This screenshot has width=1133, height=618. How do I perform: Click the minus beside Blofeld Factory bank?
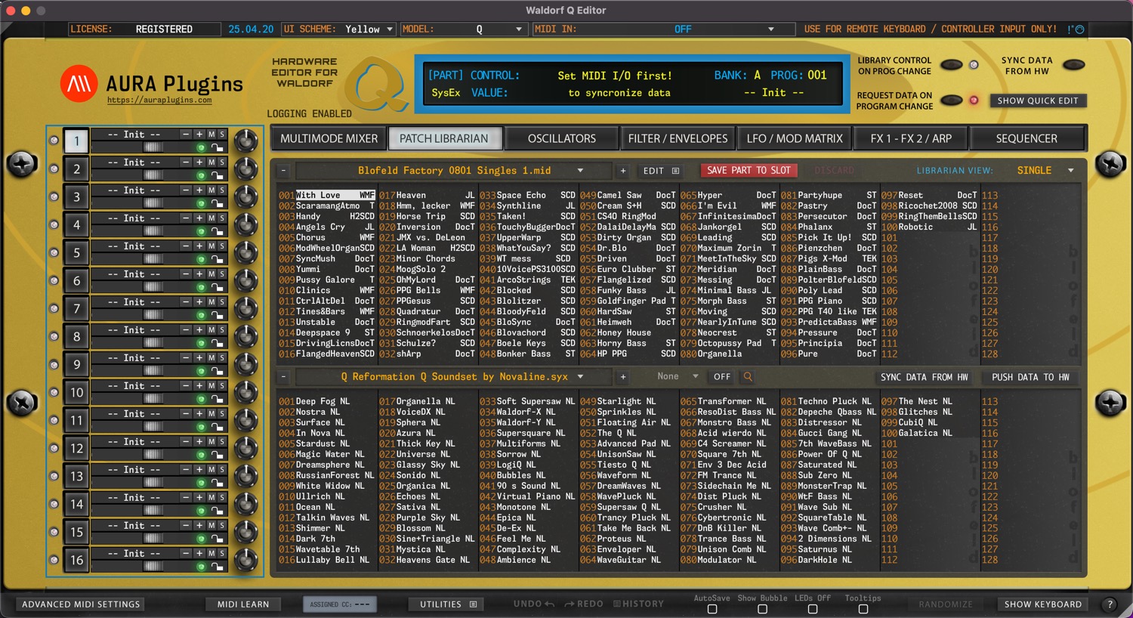click(283, 171)
